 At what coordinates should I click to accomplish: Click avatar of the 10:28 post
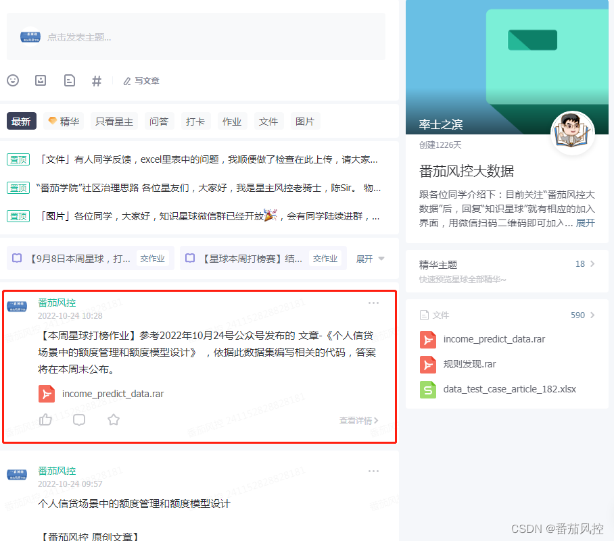17,306
